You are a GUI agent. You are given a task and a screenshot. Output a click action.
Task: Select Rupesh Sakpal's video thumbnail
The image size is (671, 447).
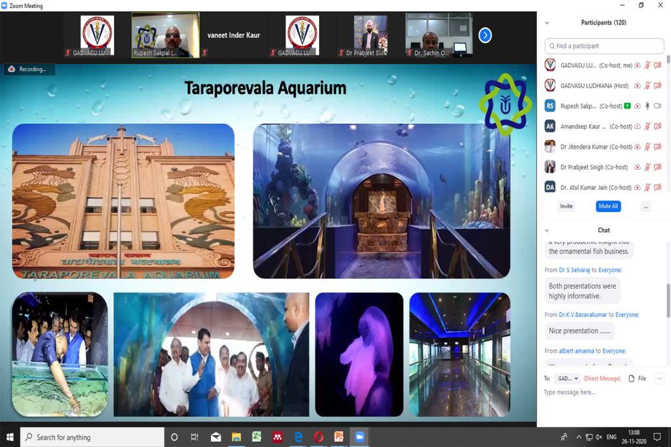166,35
